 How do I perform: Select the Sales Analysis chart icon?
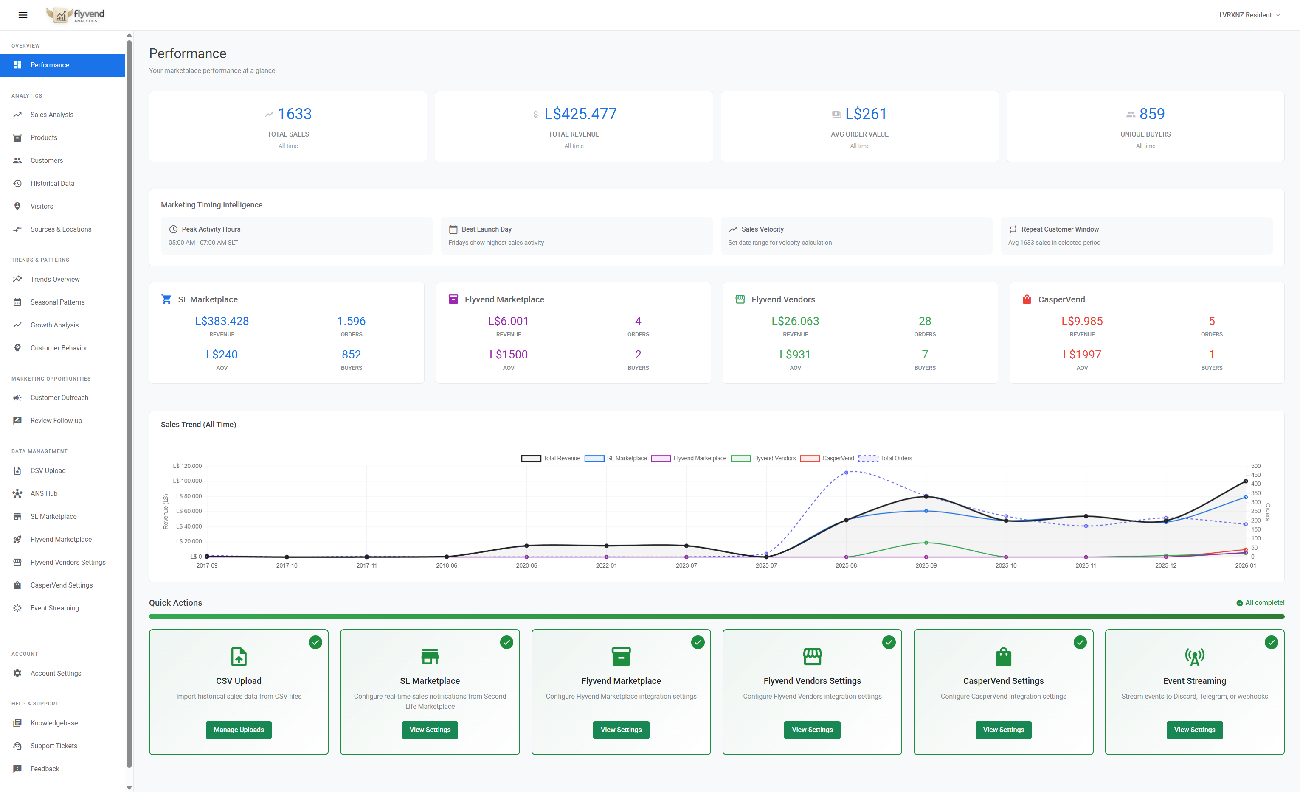click(17, 115)
